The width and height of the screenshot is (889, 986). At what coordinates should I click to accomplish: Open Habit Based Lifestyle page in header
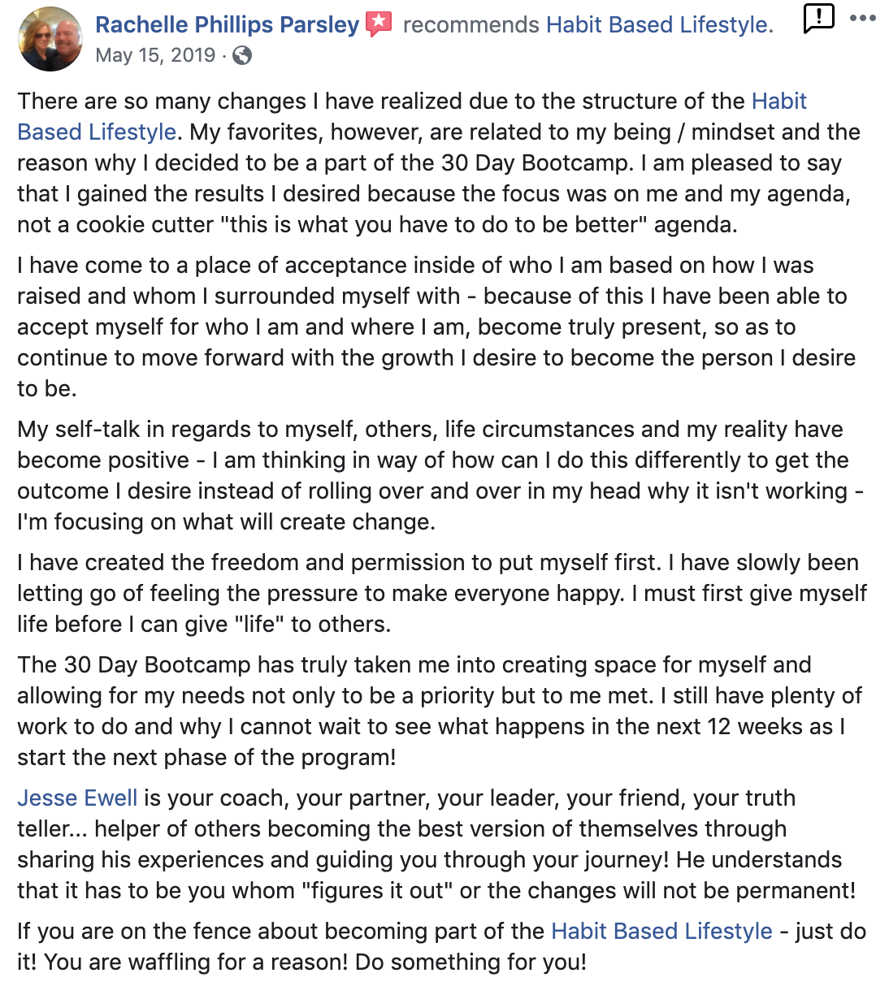[x=660, y=25]
